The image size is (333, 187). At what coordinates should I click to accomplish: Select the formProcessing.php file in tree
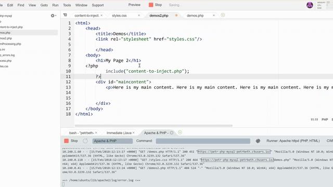tap(10, 44)
